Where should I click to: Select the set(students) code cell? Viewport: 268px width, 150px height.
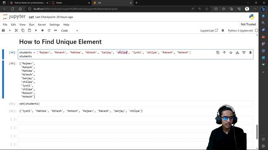coord(135,104)
